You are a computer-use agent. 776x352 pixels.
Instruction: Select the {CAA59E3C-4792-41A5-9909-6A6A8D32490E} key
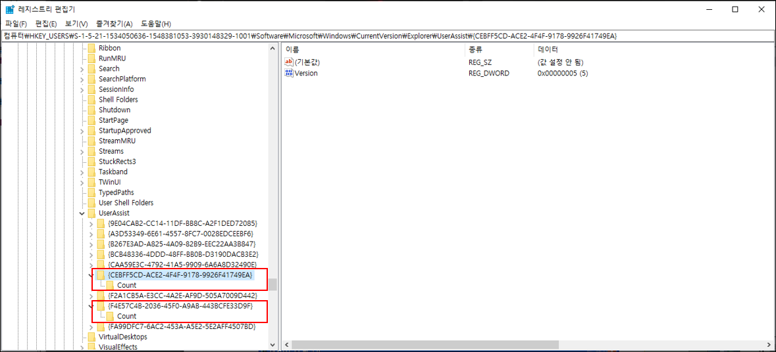[182, 265]
